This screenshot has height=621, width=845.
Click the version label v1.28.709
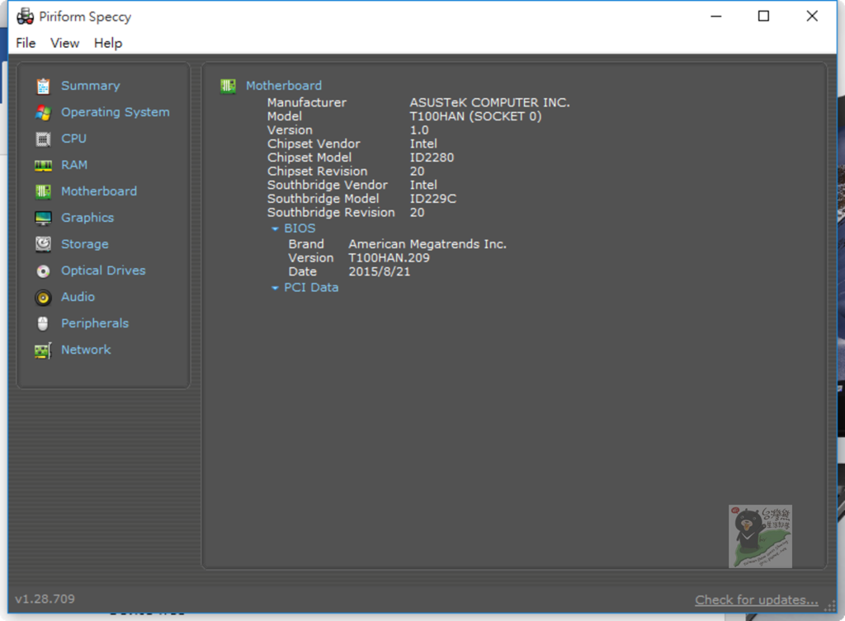45,599
